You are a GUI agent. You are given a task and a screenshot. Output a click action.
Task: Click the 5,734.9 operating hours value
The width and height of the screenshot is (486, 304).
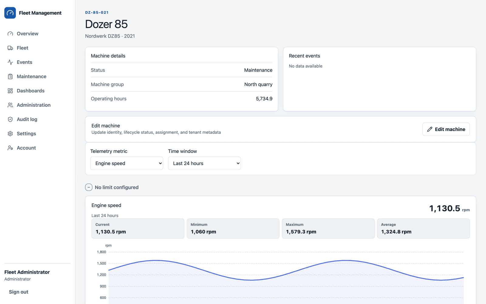[264, 99]
